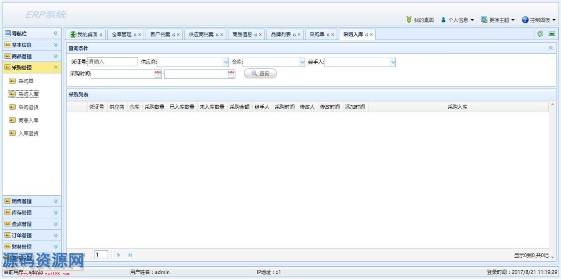Switch to the 采购单 tab
This screenshot has width=561, height=279.
pyautogui.click(x=317, y=34)
